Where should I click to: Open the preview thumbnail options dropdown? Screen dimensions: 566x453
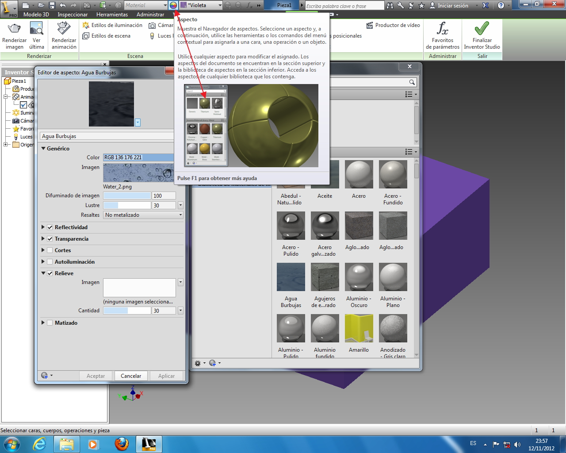click(138, 123)
